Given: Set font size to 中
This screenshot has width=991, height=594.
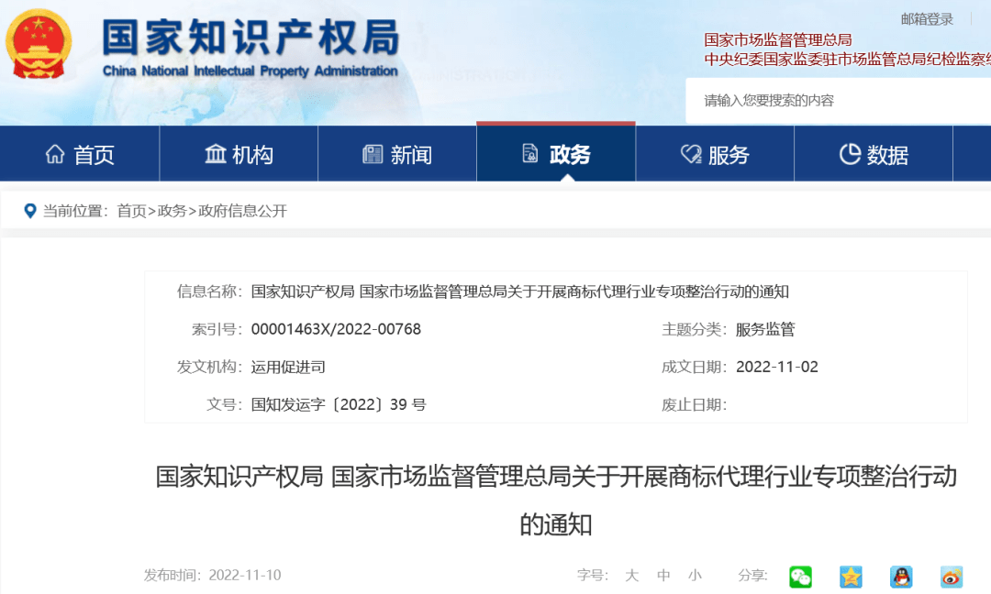Looking at the screenshot, I should [x=663, y=576].
